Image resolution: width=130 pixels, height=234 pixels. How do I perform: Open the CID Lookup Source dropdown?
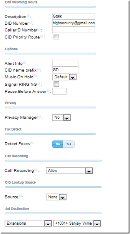point(56,197)
